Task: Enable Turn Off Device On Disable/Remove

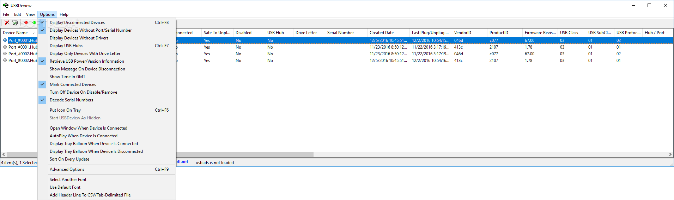Action: coord(107,92)
